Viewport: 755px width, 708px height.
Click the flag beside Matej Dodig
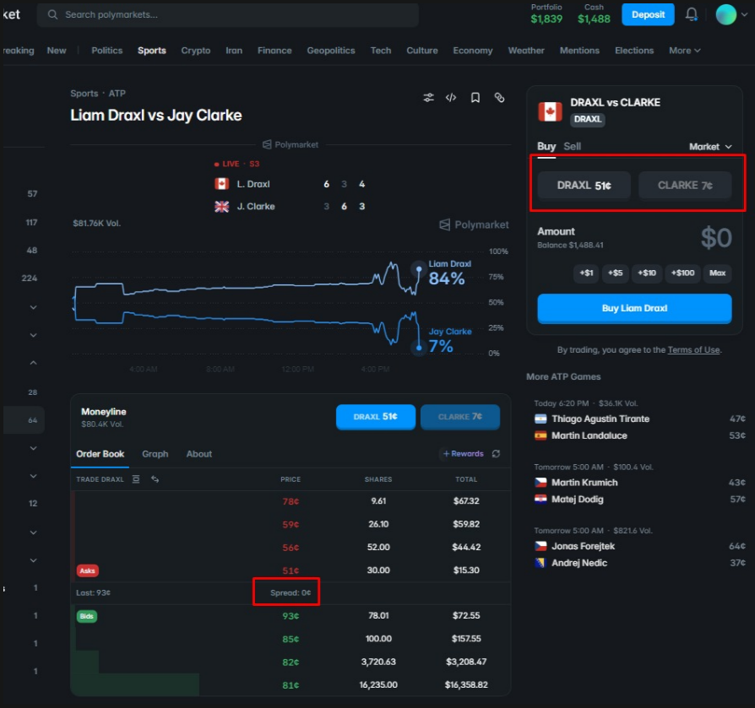coord(540,500)
